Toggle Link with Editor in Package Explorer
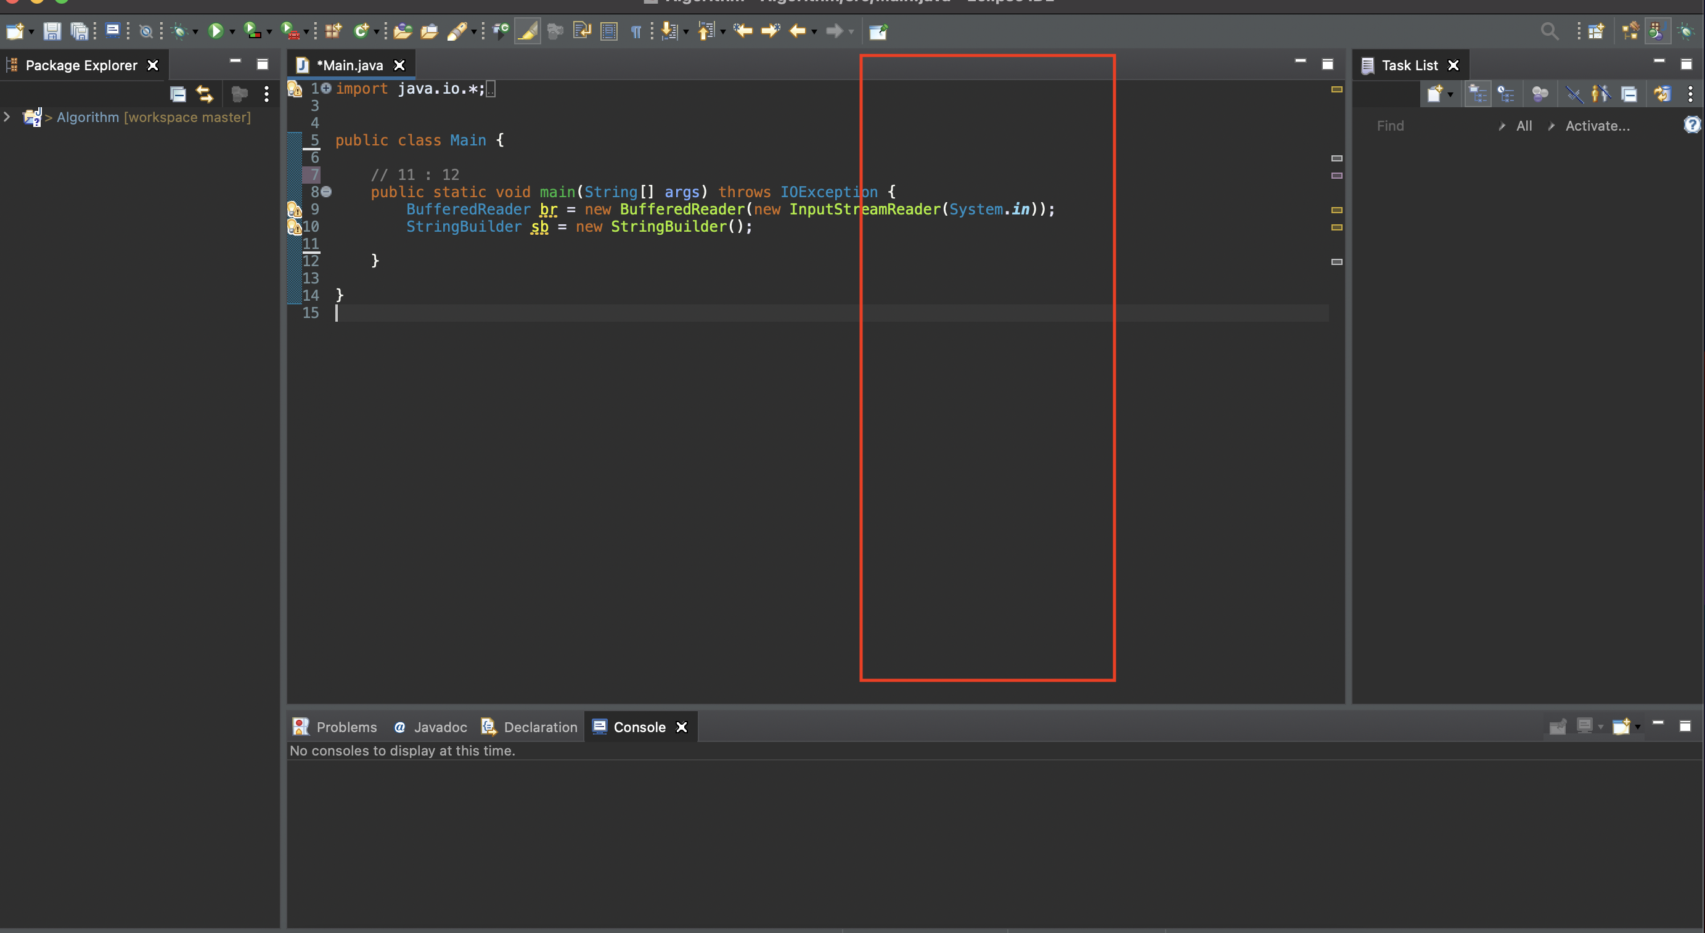This screenshot has width=1705, height=933. point(205,95)
